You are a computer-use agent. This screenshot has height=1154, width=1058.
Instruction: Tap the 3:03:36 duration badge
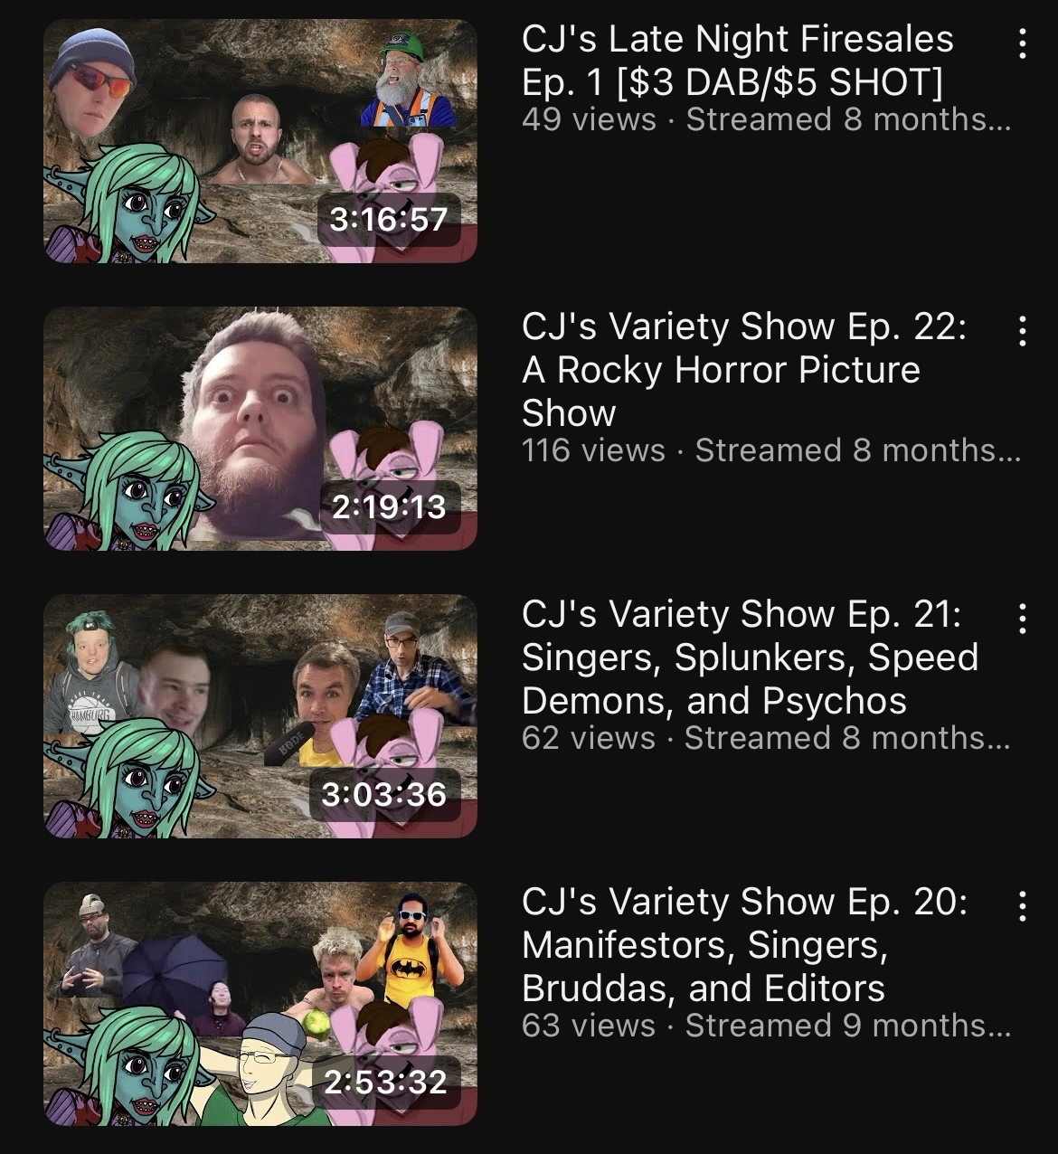(384, 794)
